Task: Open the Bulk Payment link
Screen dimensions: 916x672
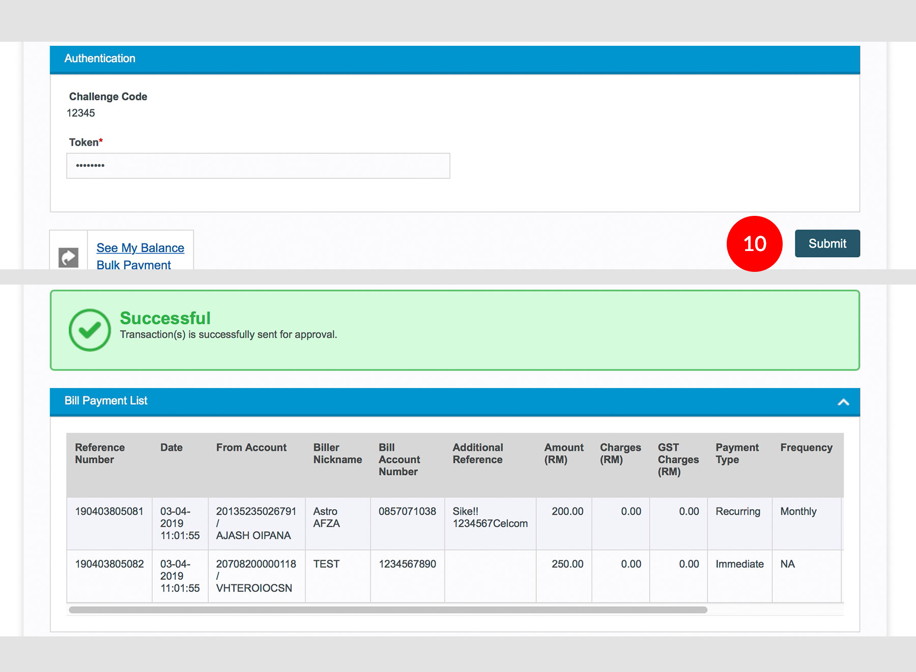Action: (133, 264)
